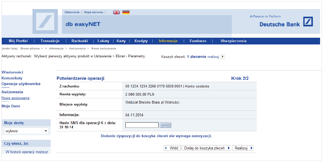This screenshot has width=323, height=162.
Task: Open the Kredyty menu
Action: (x=141, y=41)
